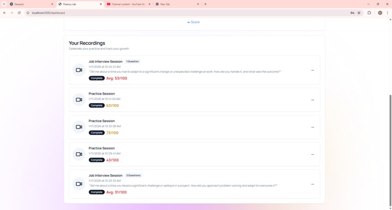The image size is (392, 210).
Task: Click the Complete badge next to 43/100
Action: 96,160
